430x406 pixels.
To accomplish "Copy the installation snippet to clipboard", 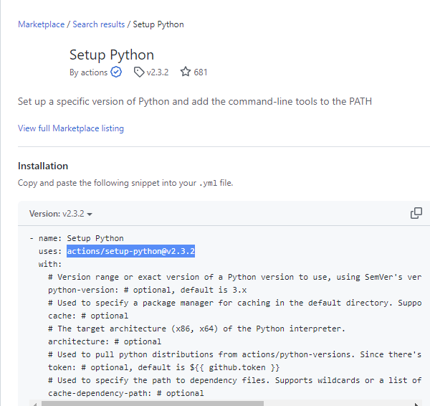I will click(x=416, y=213).
